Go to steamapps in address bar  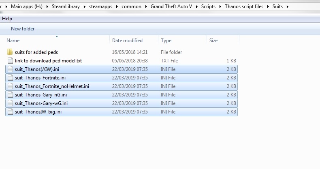pos(100,6)
